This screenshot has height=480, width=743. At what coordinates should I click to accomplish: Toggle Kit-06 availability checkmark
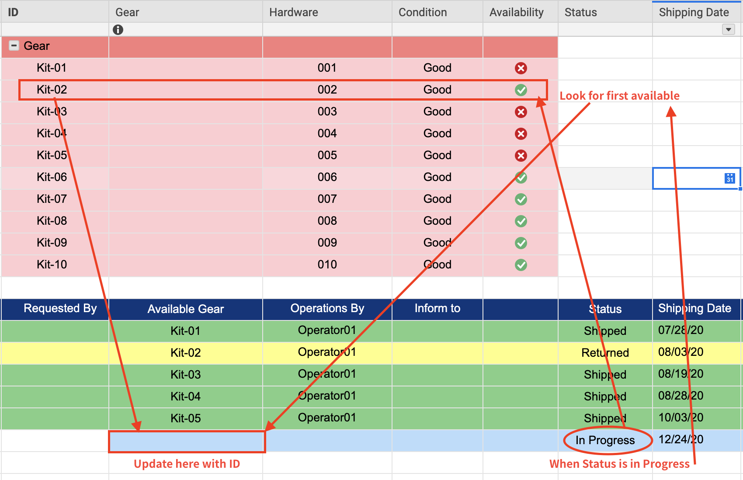click(x=520, y=177)
